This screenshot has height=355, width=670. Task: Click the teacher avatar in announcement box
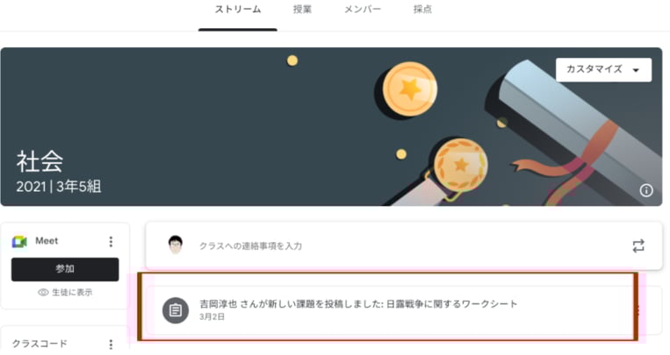176,245
